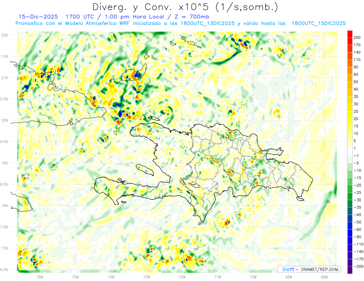The image size is (364, 281).
Task: Click the '18N' latitude label
Action: pos(5,206)
